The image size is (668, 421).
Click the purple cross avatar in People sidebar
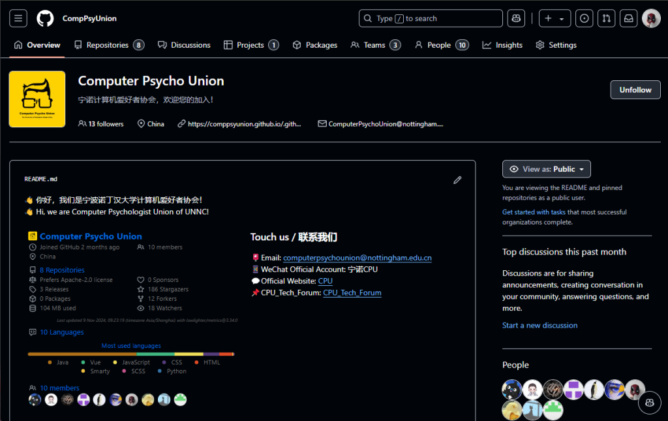[x=573, y=390]
